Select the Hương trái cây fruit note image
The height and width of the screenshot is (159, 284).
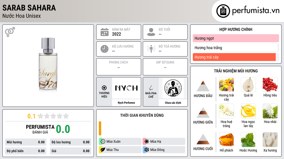[226, 84]
